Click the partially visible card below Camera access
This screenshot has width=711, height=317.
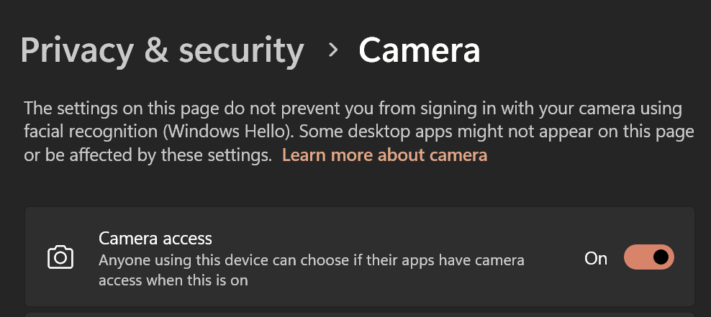pos(360,314)
